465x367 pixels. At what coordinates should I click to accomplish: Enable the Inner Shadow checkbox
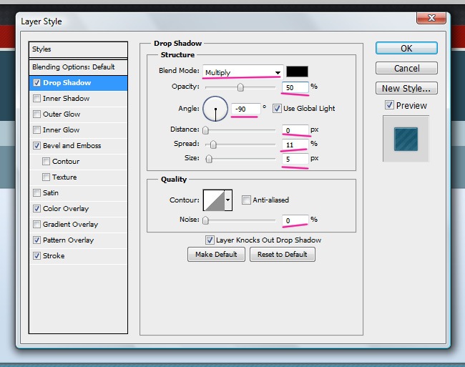coord(36,99)
